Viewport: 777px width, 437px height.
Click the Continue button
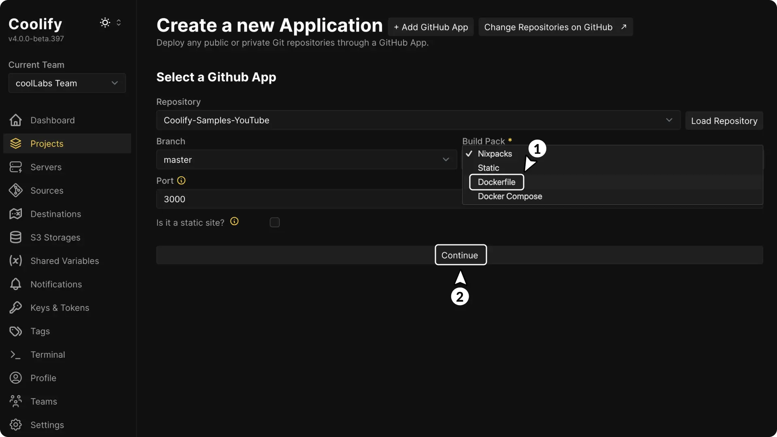[460, 255]
